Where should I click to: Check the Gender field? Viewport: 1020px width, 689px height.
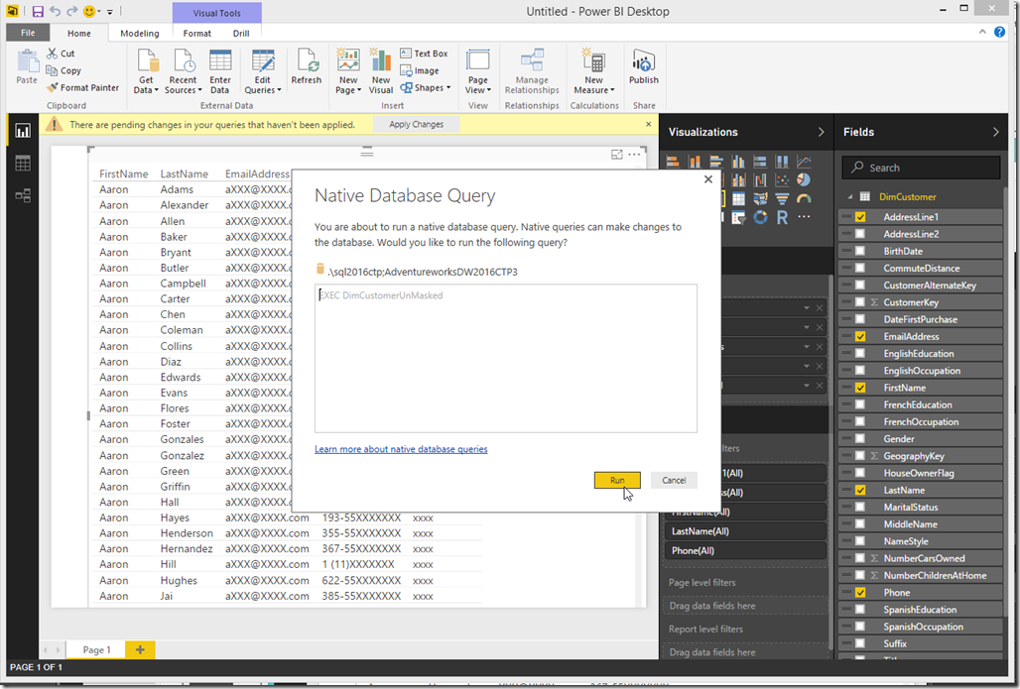pos(860,439)
